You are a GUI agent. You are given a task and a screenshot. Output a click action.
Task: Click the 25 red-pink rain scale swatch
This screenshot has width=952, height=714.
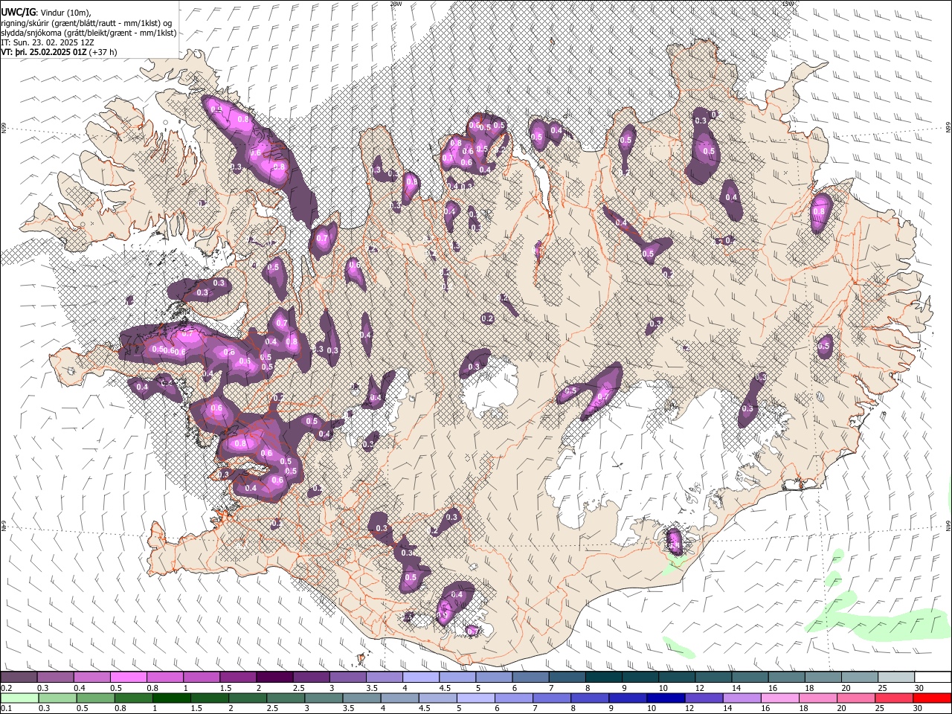coord(894,698)
